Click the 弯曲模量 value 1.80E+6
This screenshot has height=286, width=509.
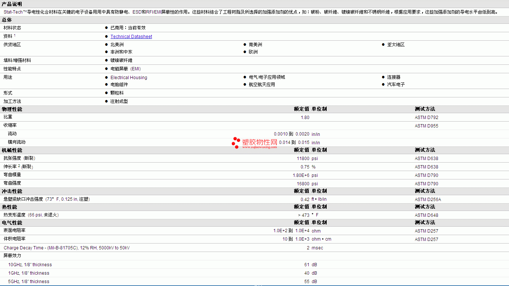pos(301,175)
